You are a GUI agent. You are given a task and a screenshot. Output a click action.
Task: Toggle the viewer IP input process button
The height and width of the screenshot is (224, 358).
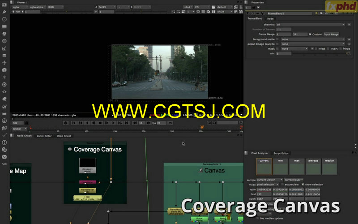236,12
